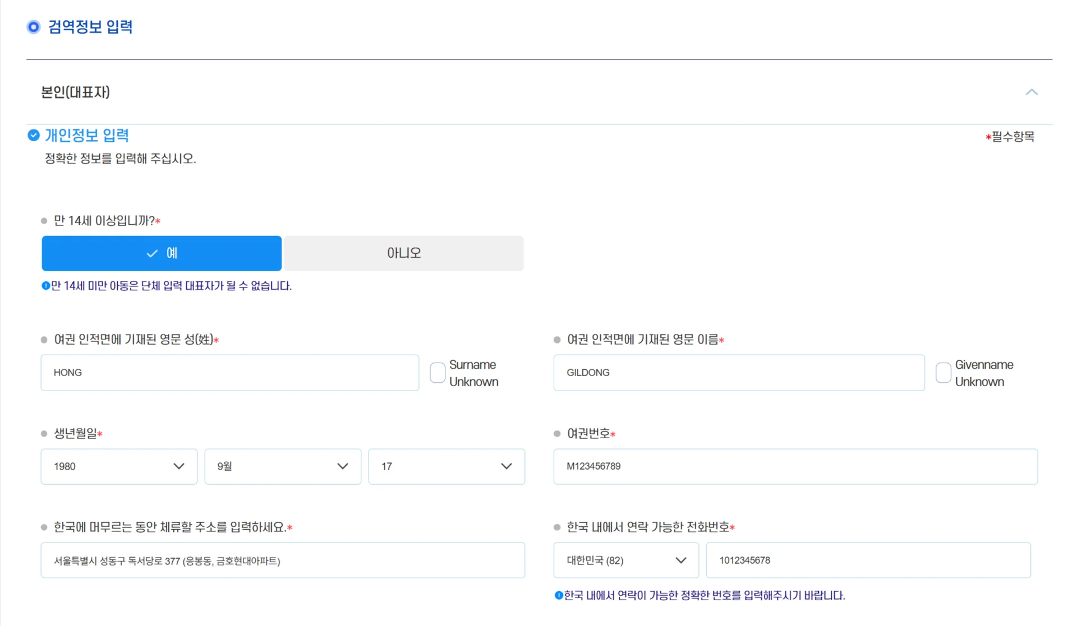
Task: Open the country code dropdown 대한민국 (82)
Action: (625, 560)
